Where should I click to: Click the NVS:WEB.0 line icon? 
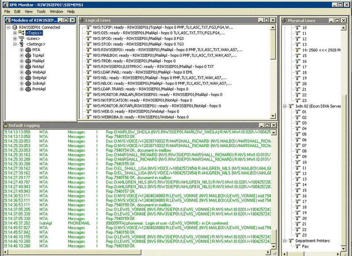point(89,112)
